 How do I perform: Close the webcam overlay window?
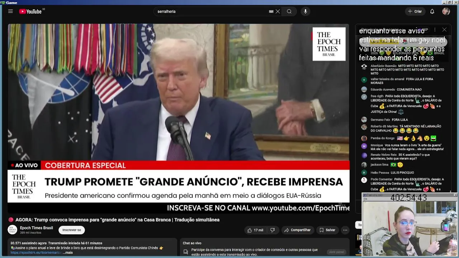(x=455, y=195)
